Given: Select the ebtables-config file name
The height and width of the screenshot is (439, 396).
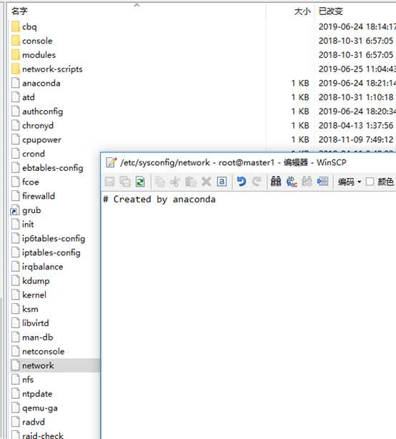Looking at the screenshot, I should [53, 168].
